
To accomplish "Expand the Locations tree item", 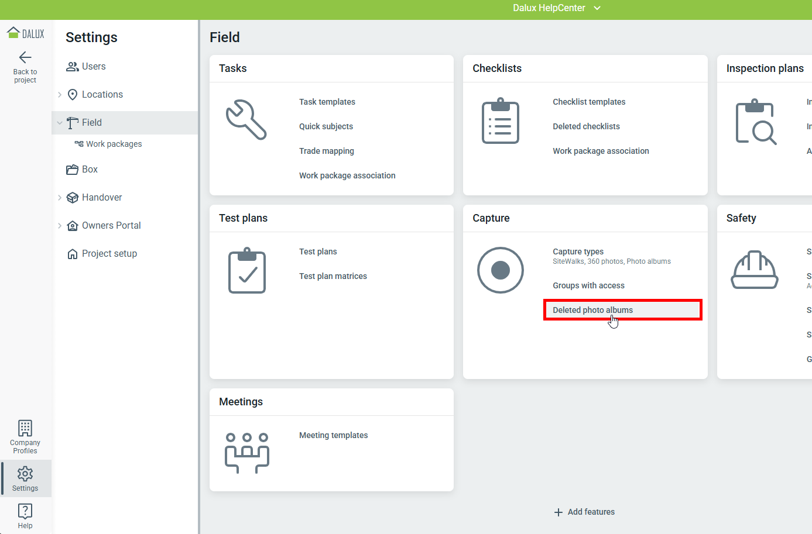I will point(60,95).
